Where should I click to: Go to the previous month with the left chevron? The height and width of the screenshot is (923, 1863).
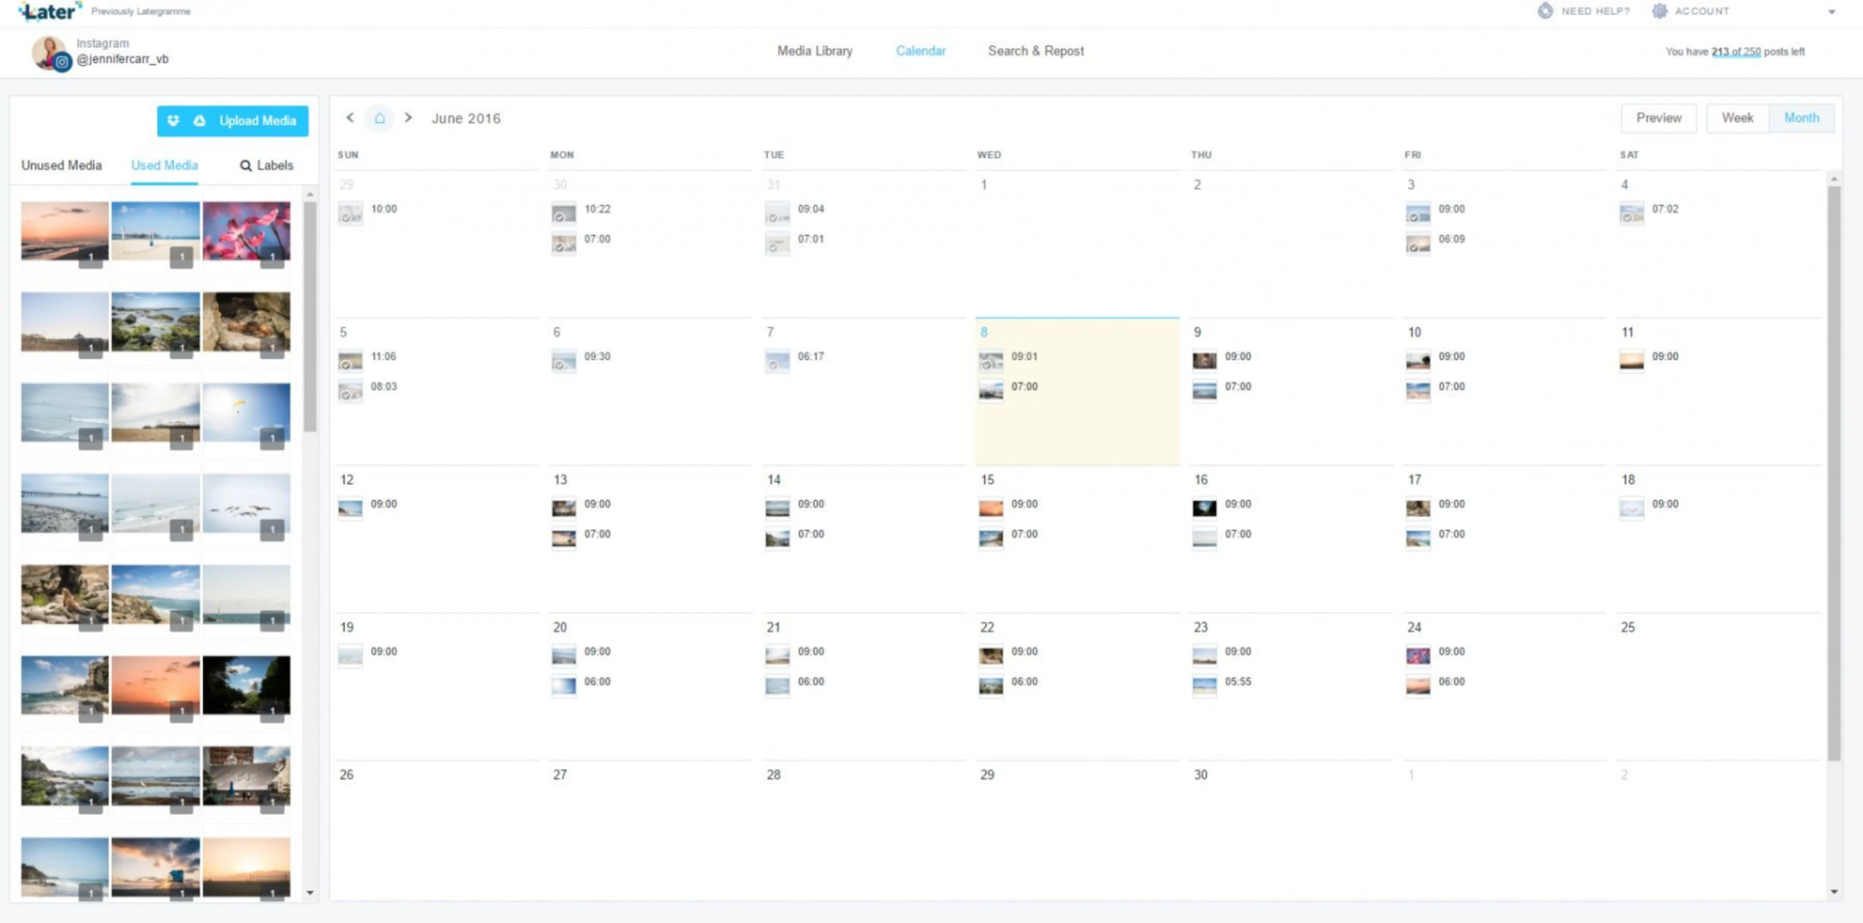tap(350, 117)
